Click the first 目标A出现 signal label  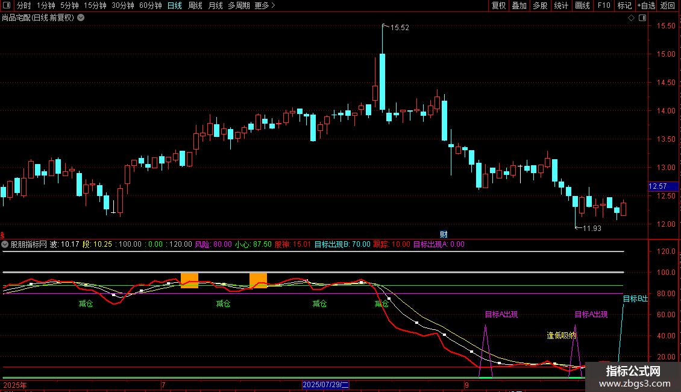[x=501, y=314]
